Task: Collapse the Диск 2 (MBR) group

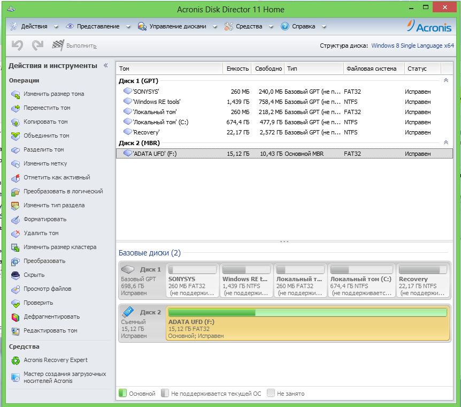Action: point(446,143)
